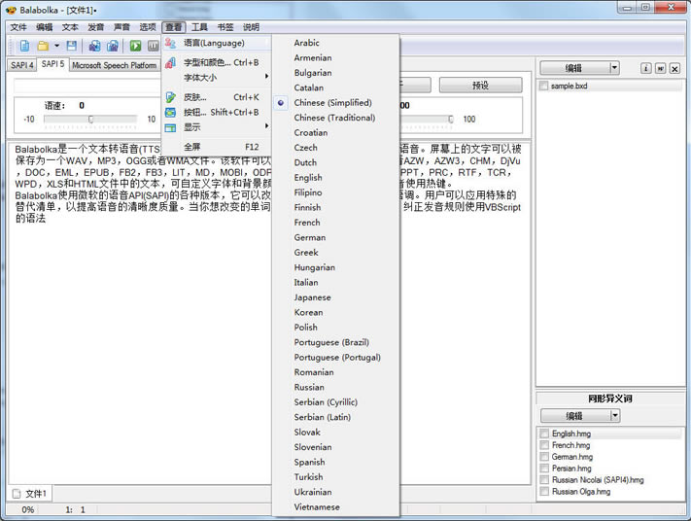Switch to the Microsoft Speech Platform tab
The width and height of the screenshot is (691, 521).
click(x=114, y=65)
